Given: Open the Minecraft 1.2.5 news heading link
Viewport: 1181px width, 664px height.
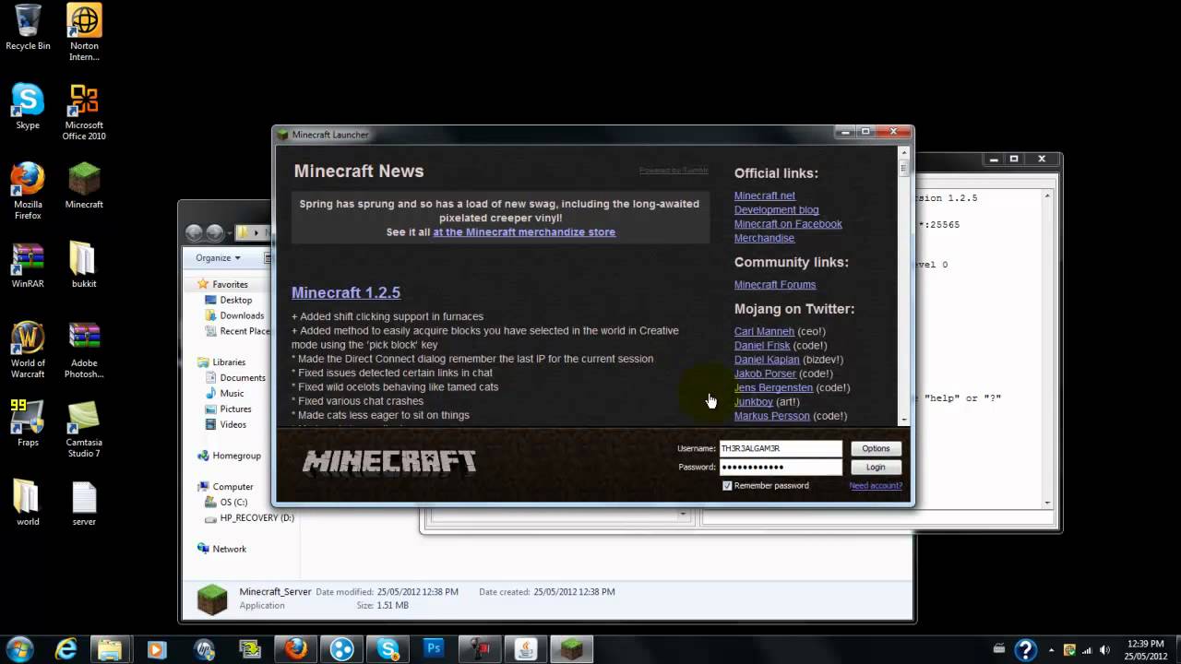Looking at the screenshot, I should [346, 292].
